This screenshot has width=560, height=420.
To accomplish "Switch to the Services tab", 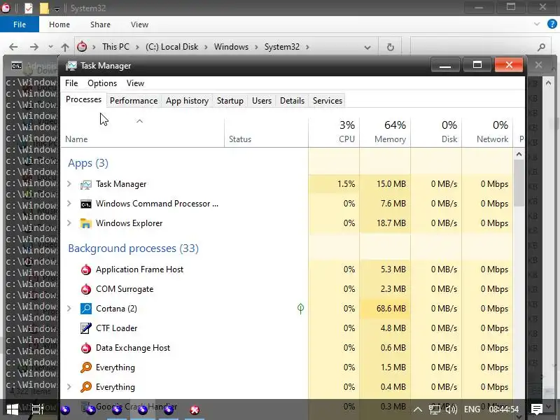I will coord(328,101).
